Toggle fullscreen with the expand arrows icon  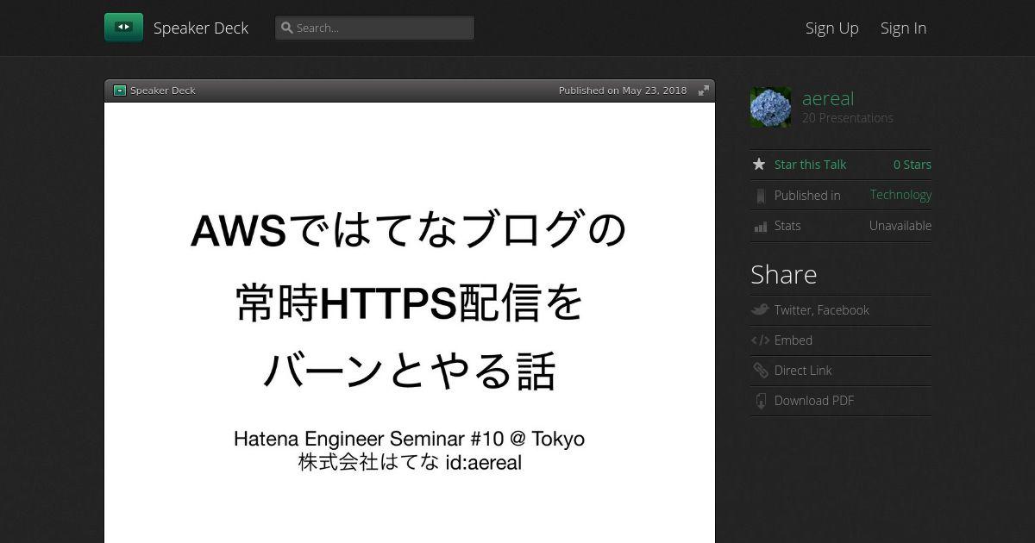(x=704, y=90)
